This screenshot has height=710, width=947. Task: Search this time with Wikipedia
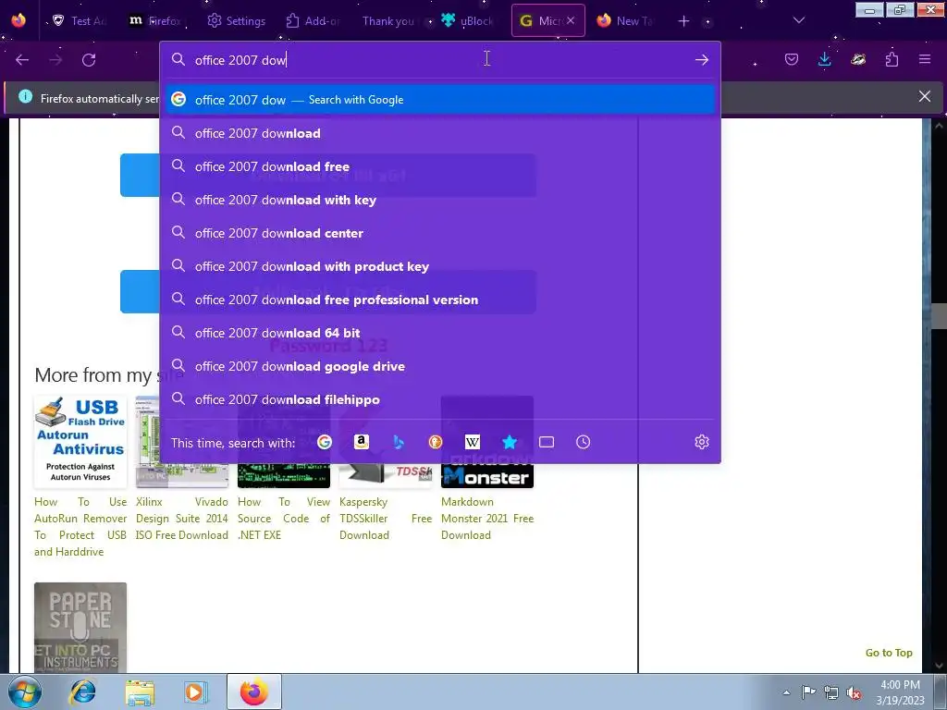point(473,442)
